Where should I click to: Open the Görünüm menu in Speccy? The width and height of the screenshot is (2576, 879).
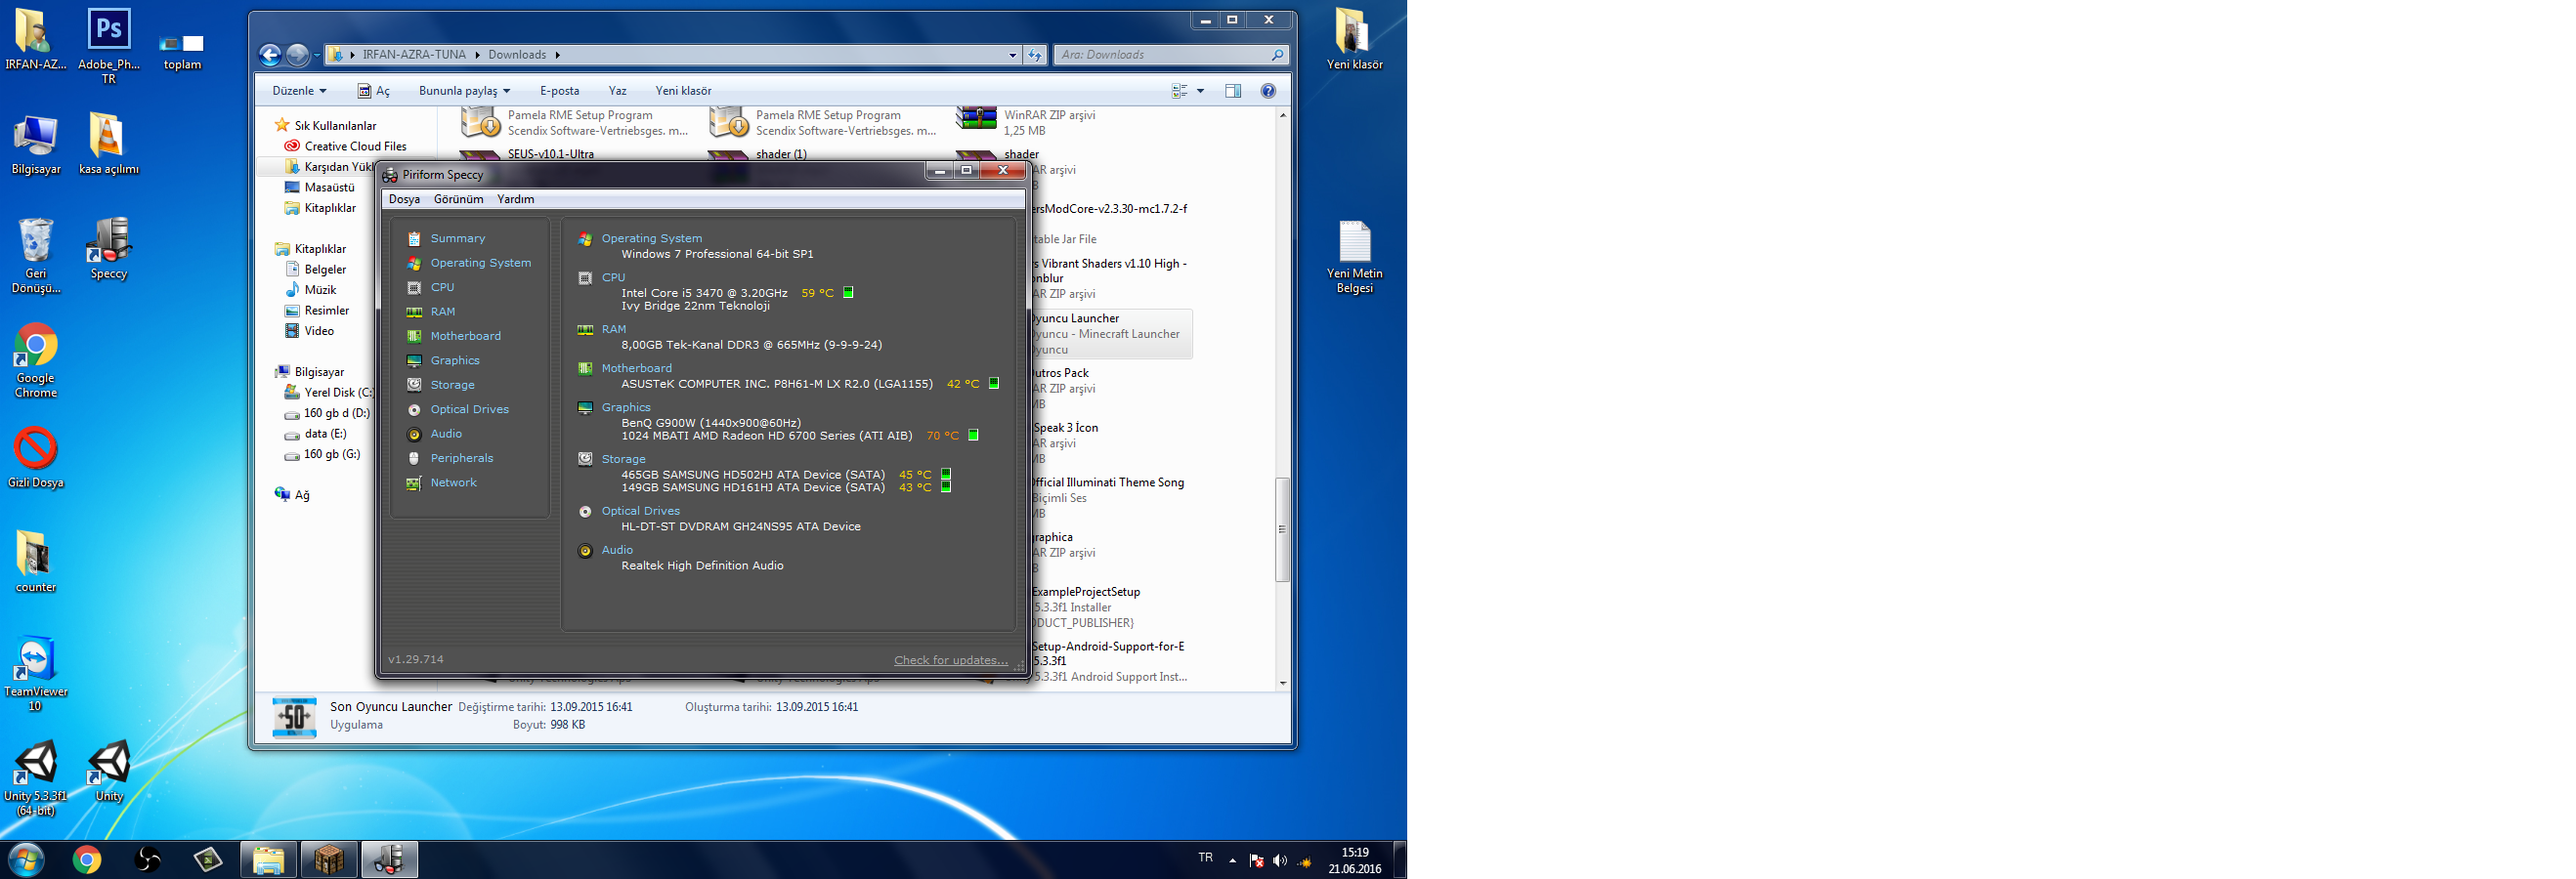458,200
